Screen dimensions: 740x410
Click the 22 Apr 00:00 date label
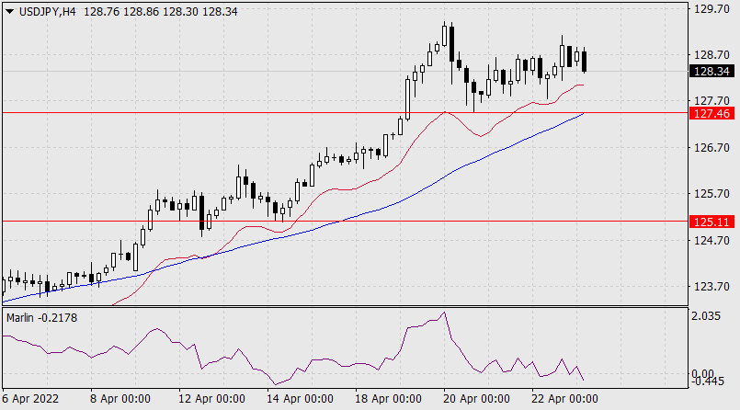click(564, 399)
